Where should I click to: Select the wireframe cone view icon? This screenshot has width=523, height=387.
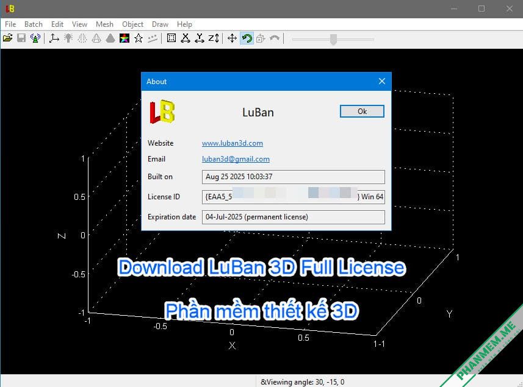click(96, 38)
